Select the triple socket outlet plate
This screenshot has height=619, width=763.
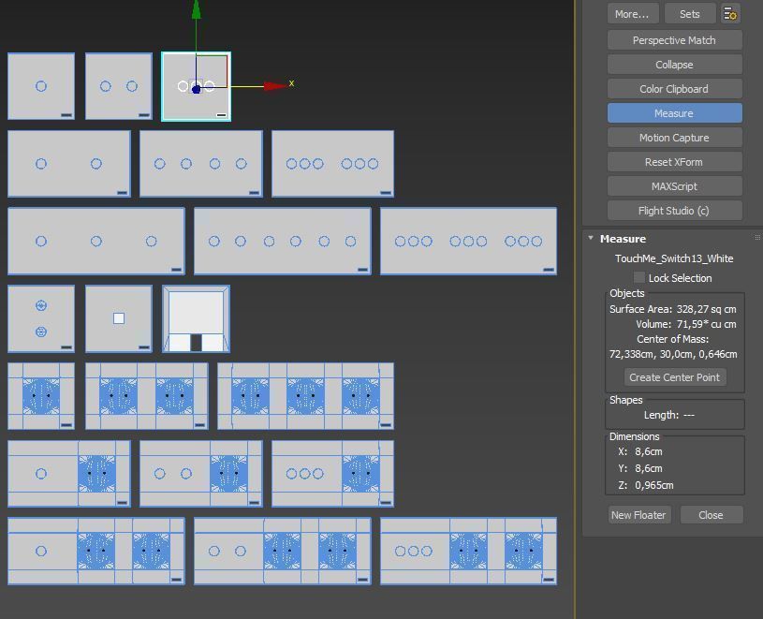click(305, 396)
